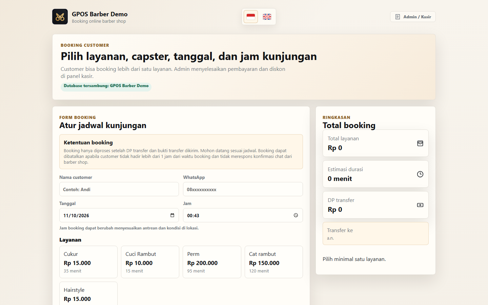Click the Transfer ke info box
The height and width of the screenshot is (305, 488).
coord(375,233)
